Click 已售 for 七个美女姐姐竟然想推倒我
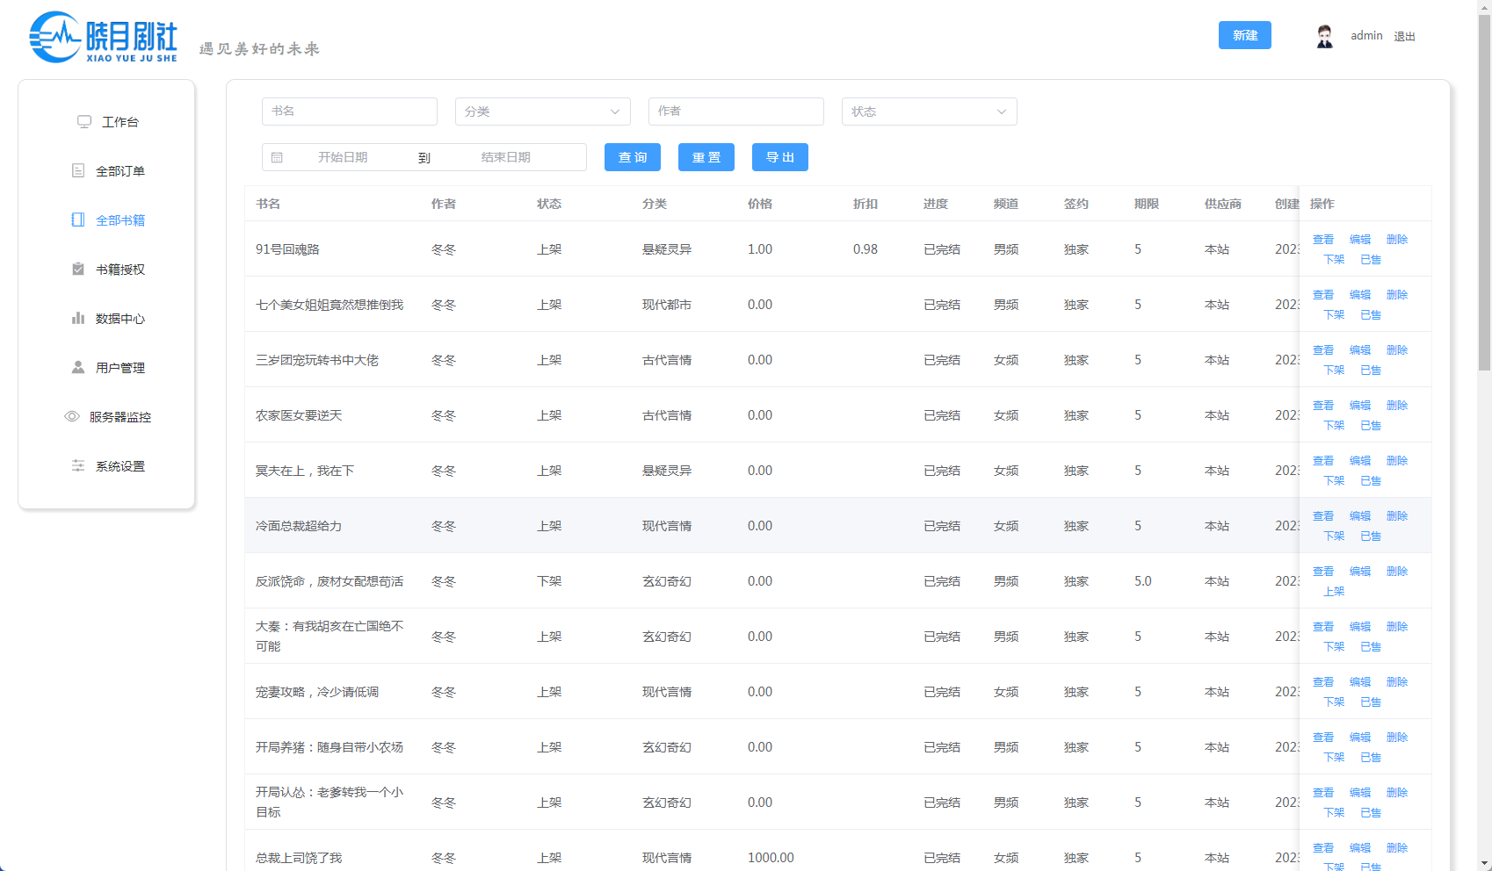1492x871 pixels. click(1371, 314)
